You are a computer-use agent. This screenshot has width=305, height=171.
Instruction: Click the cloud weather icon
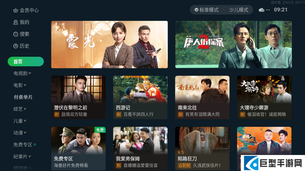pos(261,10)
